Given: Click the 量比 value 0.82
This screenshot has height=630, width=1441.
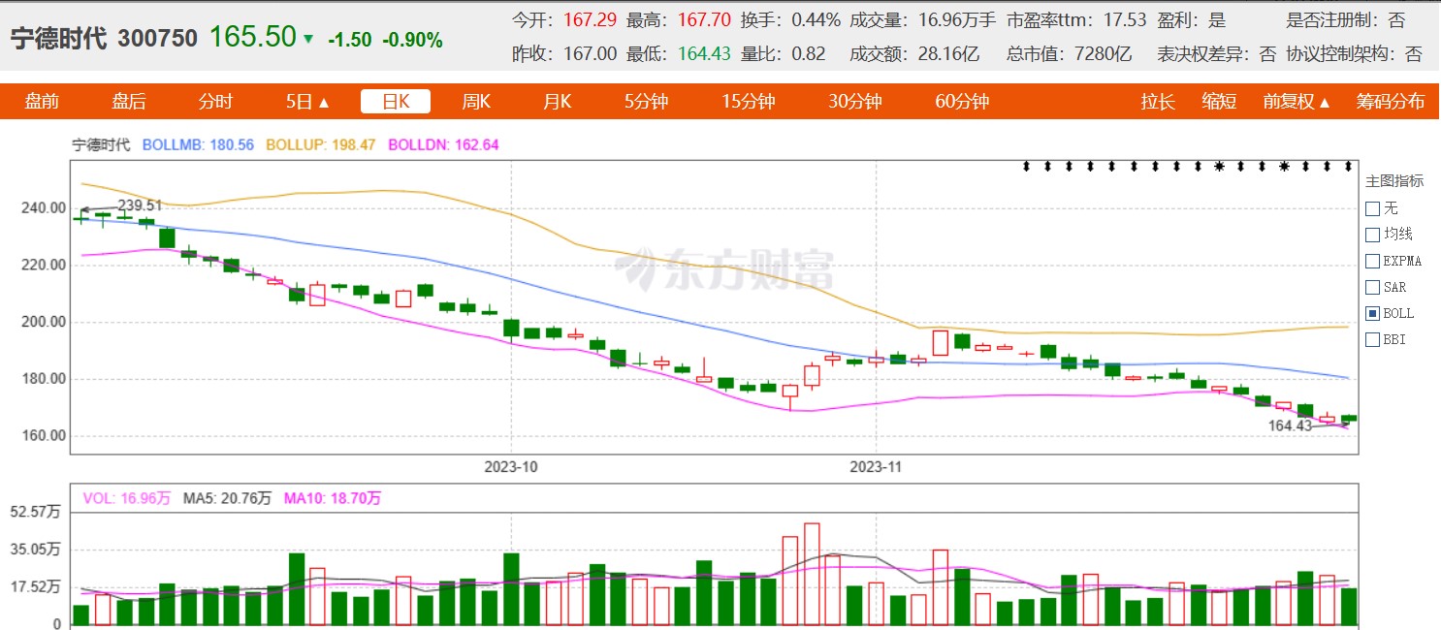Looking at the screenshot, I should click(x=809, y=54).
